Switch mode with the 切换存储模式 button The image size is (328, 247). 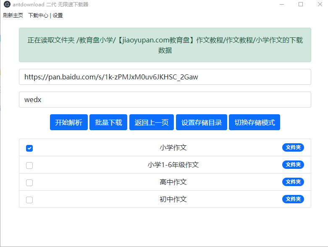pyautogui.click(x=255, y=122)
